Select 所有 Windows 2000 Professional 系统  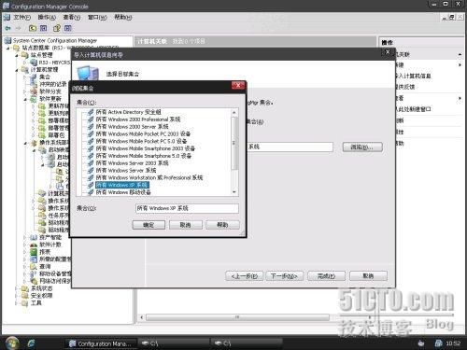(x=138, y=119)
